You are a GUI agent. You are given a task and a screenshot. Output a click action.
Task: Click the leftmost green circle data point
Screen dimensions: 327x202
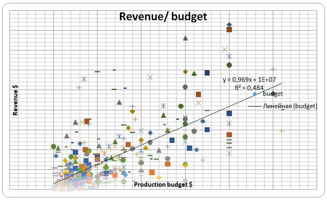pos(53,146)
